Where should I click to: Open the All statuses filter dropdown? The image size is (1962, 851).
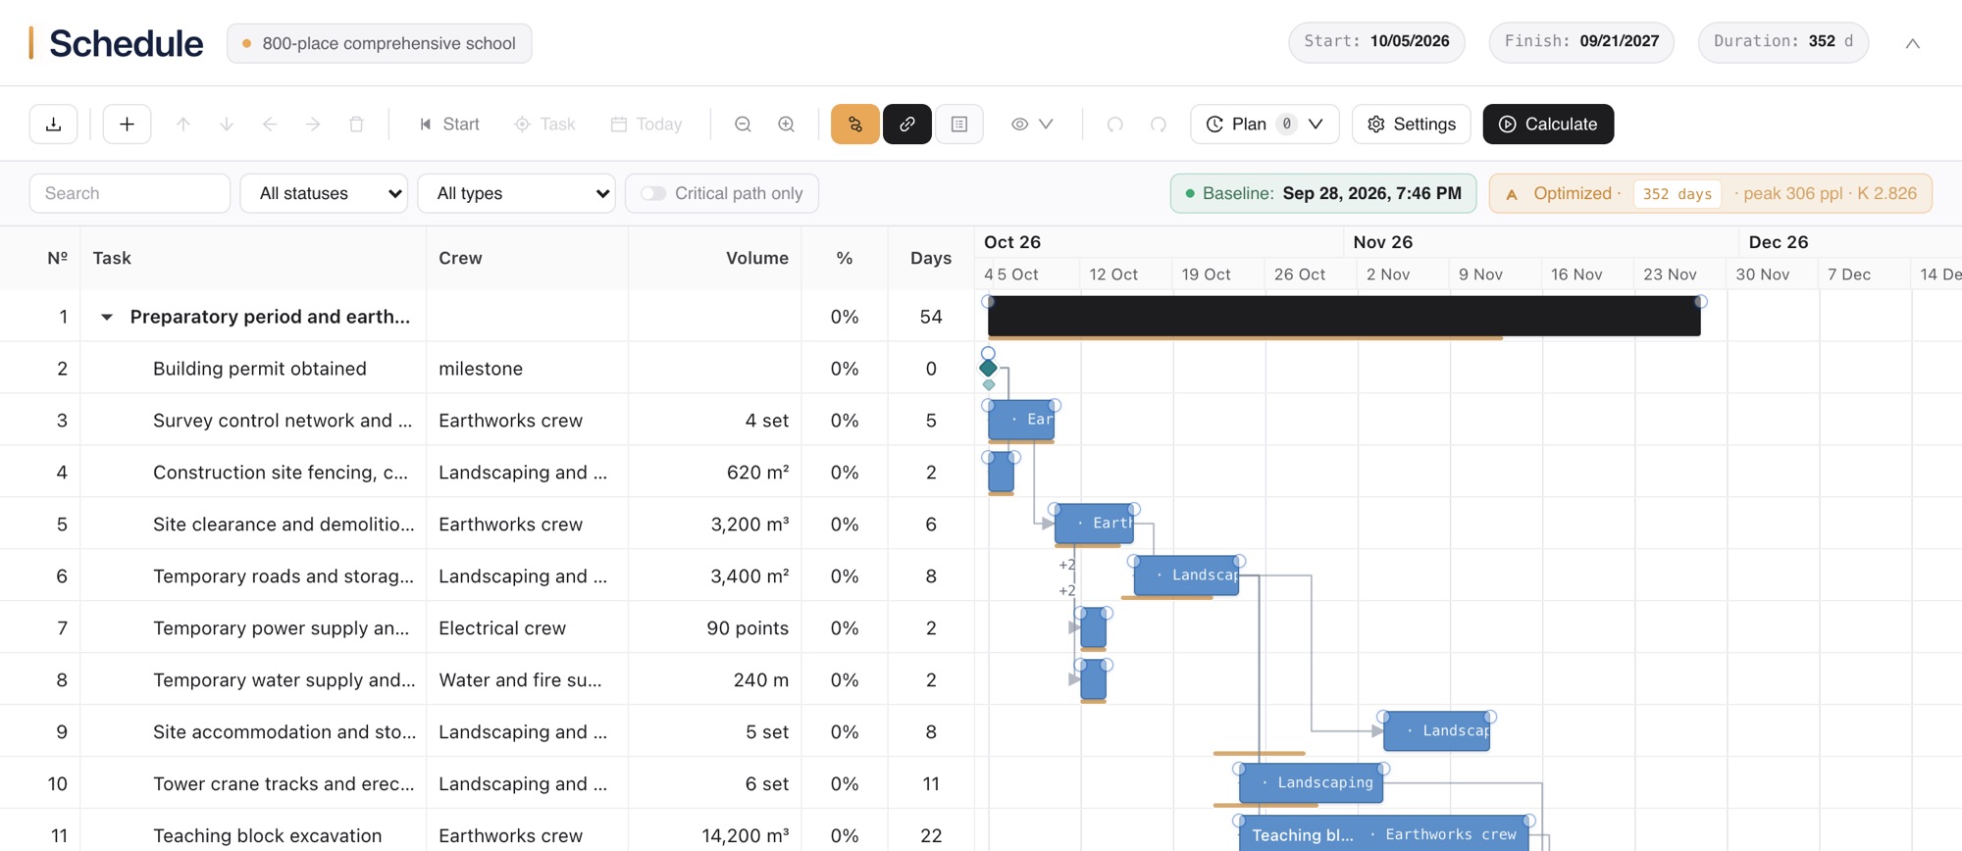(325, 193)
